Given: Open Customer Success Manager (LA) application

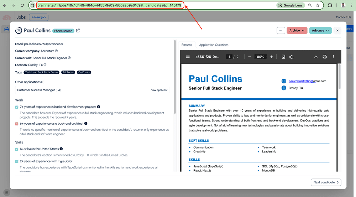Looking at the screenshot, I should (x=39, y=90).
